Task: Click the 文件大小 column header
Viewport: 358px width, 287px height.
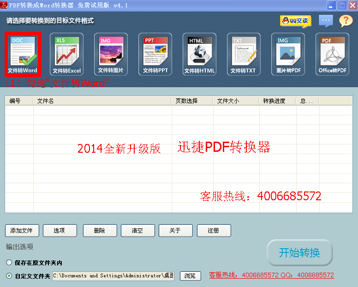Action: tap(236, 101)
